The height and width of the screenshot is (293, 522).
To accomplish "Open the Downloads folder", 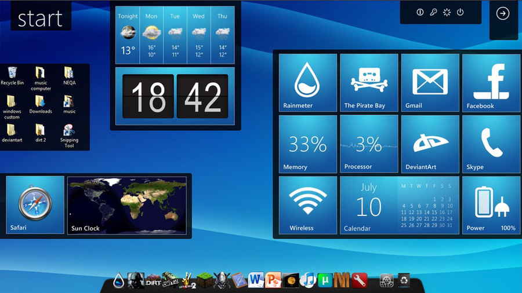I will (x=41, y=105).
